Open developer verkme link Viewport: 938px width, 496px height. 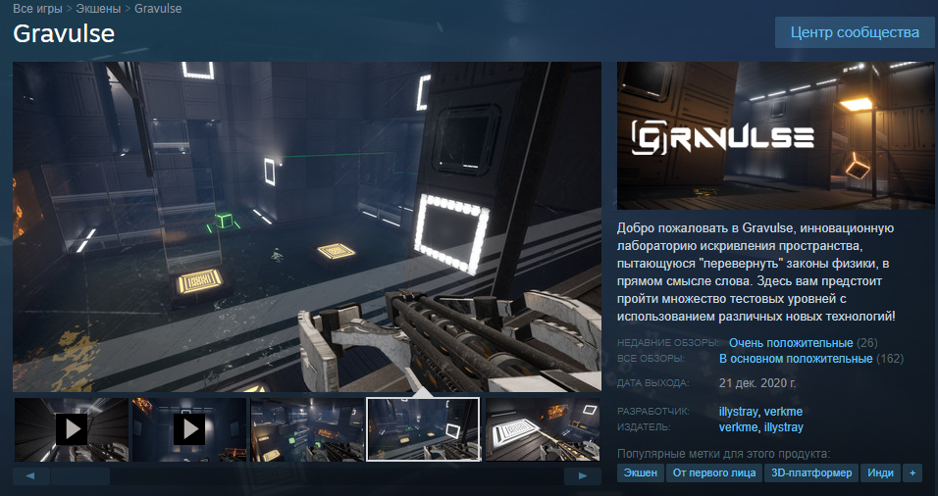click(x=783, y=411)
